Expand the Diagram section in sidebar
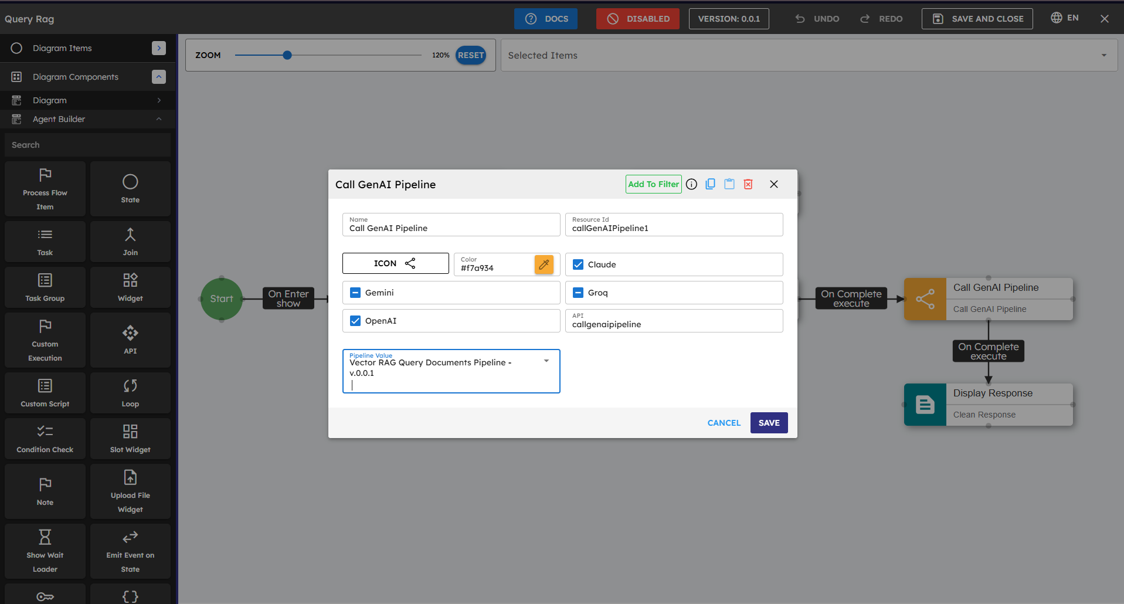 (x=158, y=100)
